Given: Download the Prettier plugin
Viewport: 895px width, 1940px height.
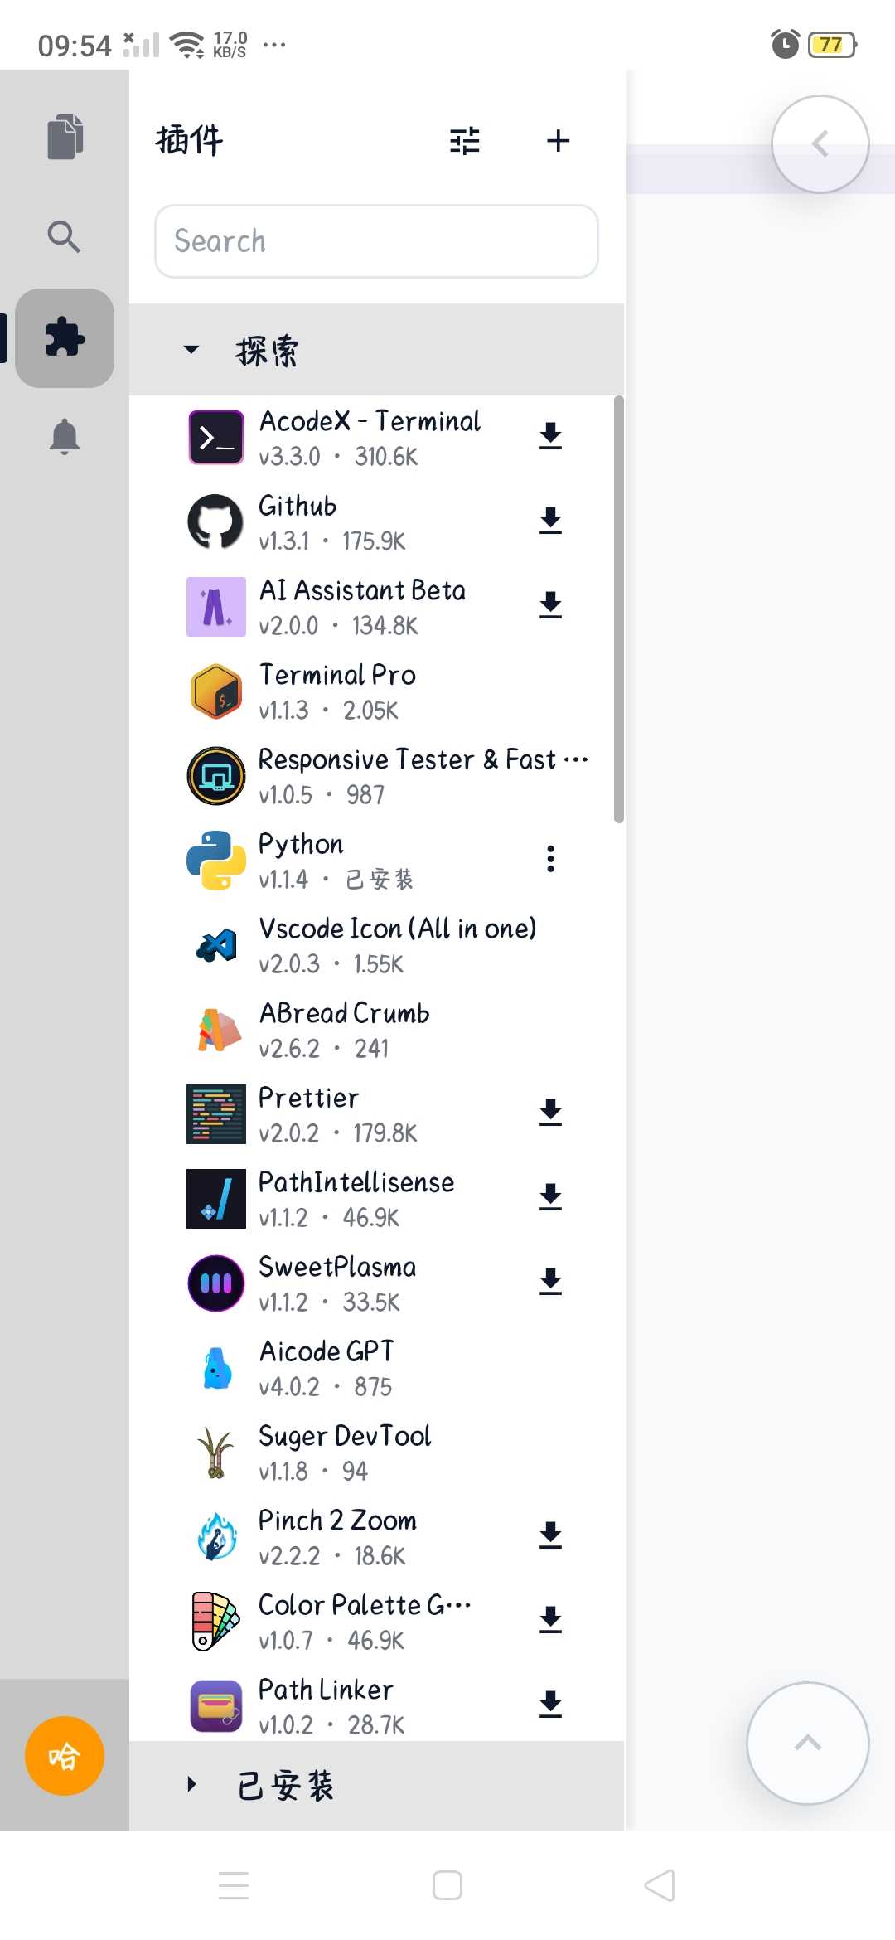Looking at the screenshot, I should pyautogui.click(x=550, y=1113).
